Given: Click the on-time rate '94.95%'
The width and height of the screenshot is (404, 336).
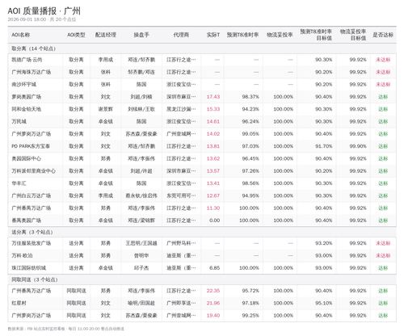Looking at the screenshot, I should tap(250, 195).
